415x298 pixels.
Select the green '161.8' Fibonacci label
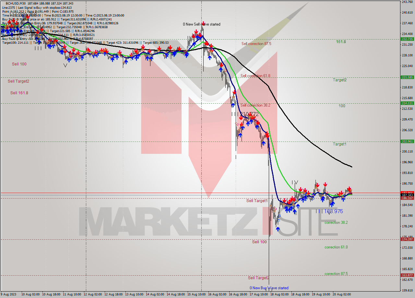click(341, 42)
